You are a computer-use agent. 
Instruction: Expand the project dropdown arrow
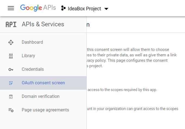pyautogui.click(x=106, y=9)
